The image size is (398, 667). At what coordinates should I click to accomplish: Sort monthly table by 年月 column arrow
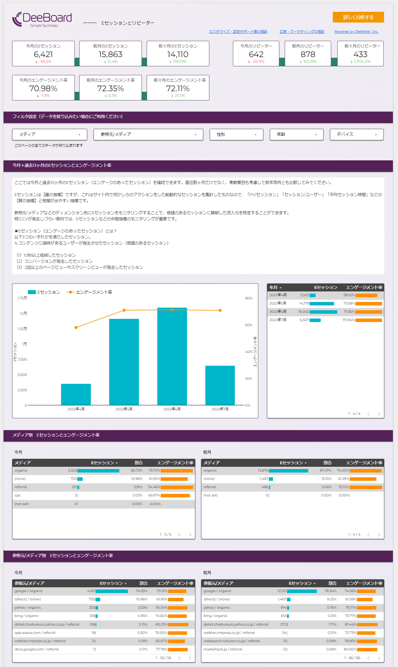(x=280, y=288)
